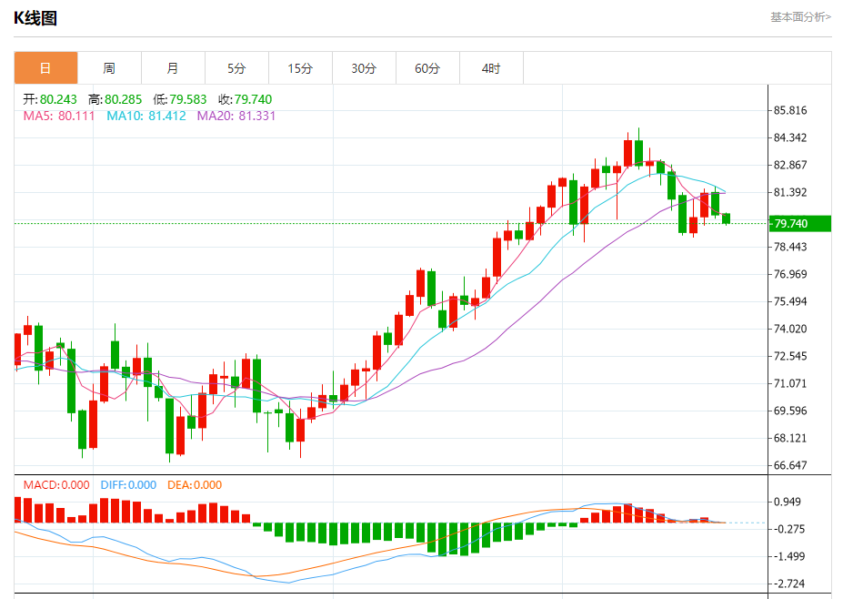Viewport: 843px width, 599px height.
Task: Switch to the 周 weekly tab
Action: tap(109, 67)
